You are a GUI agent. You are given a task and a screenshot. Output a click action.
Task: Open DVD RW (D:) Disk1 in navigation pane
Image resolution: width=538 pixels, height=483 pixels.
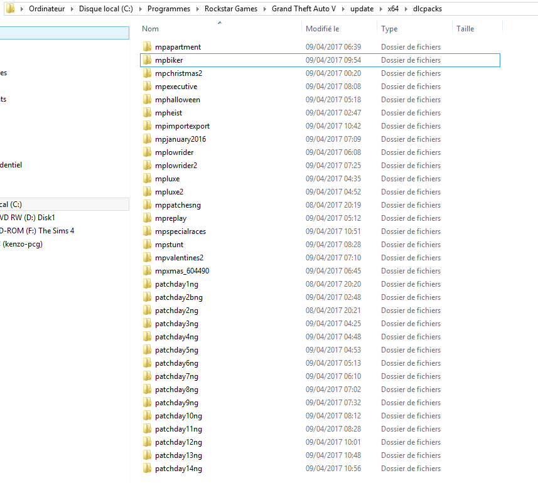pyautogui.click(x=28, y=218)
